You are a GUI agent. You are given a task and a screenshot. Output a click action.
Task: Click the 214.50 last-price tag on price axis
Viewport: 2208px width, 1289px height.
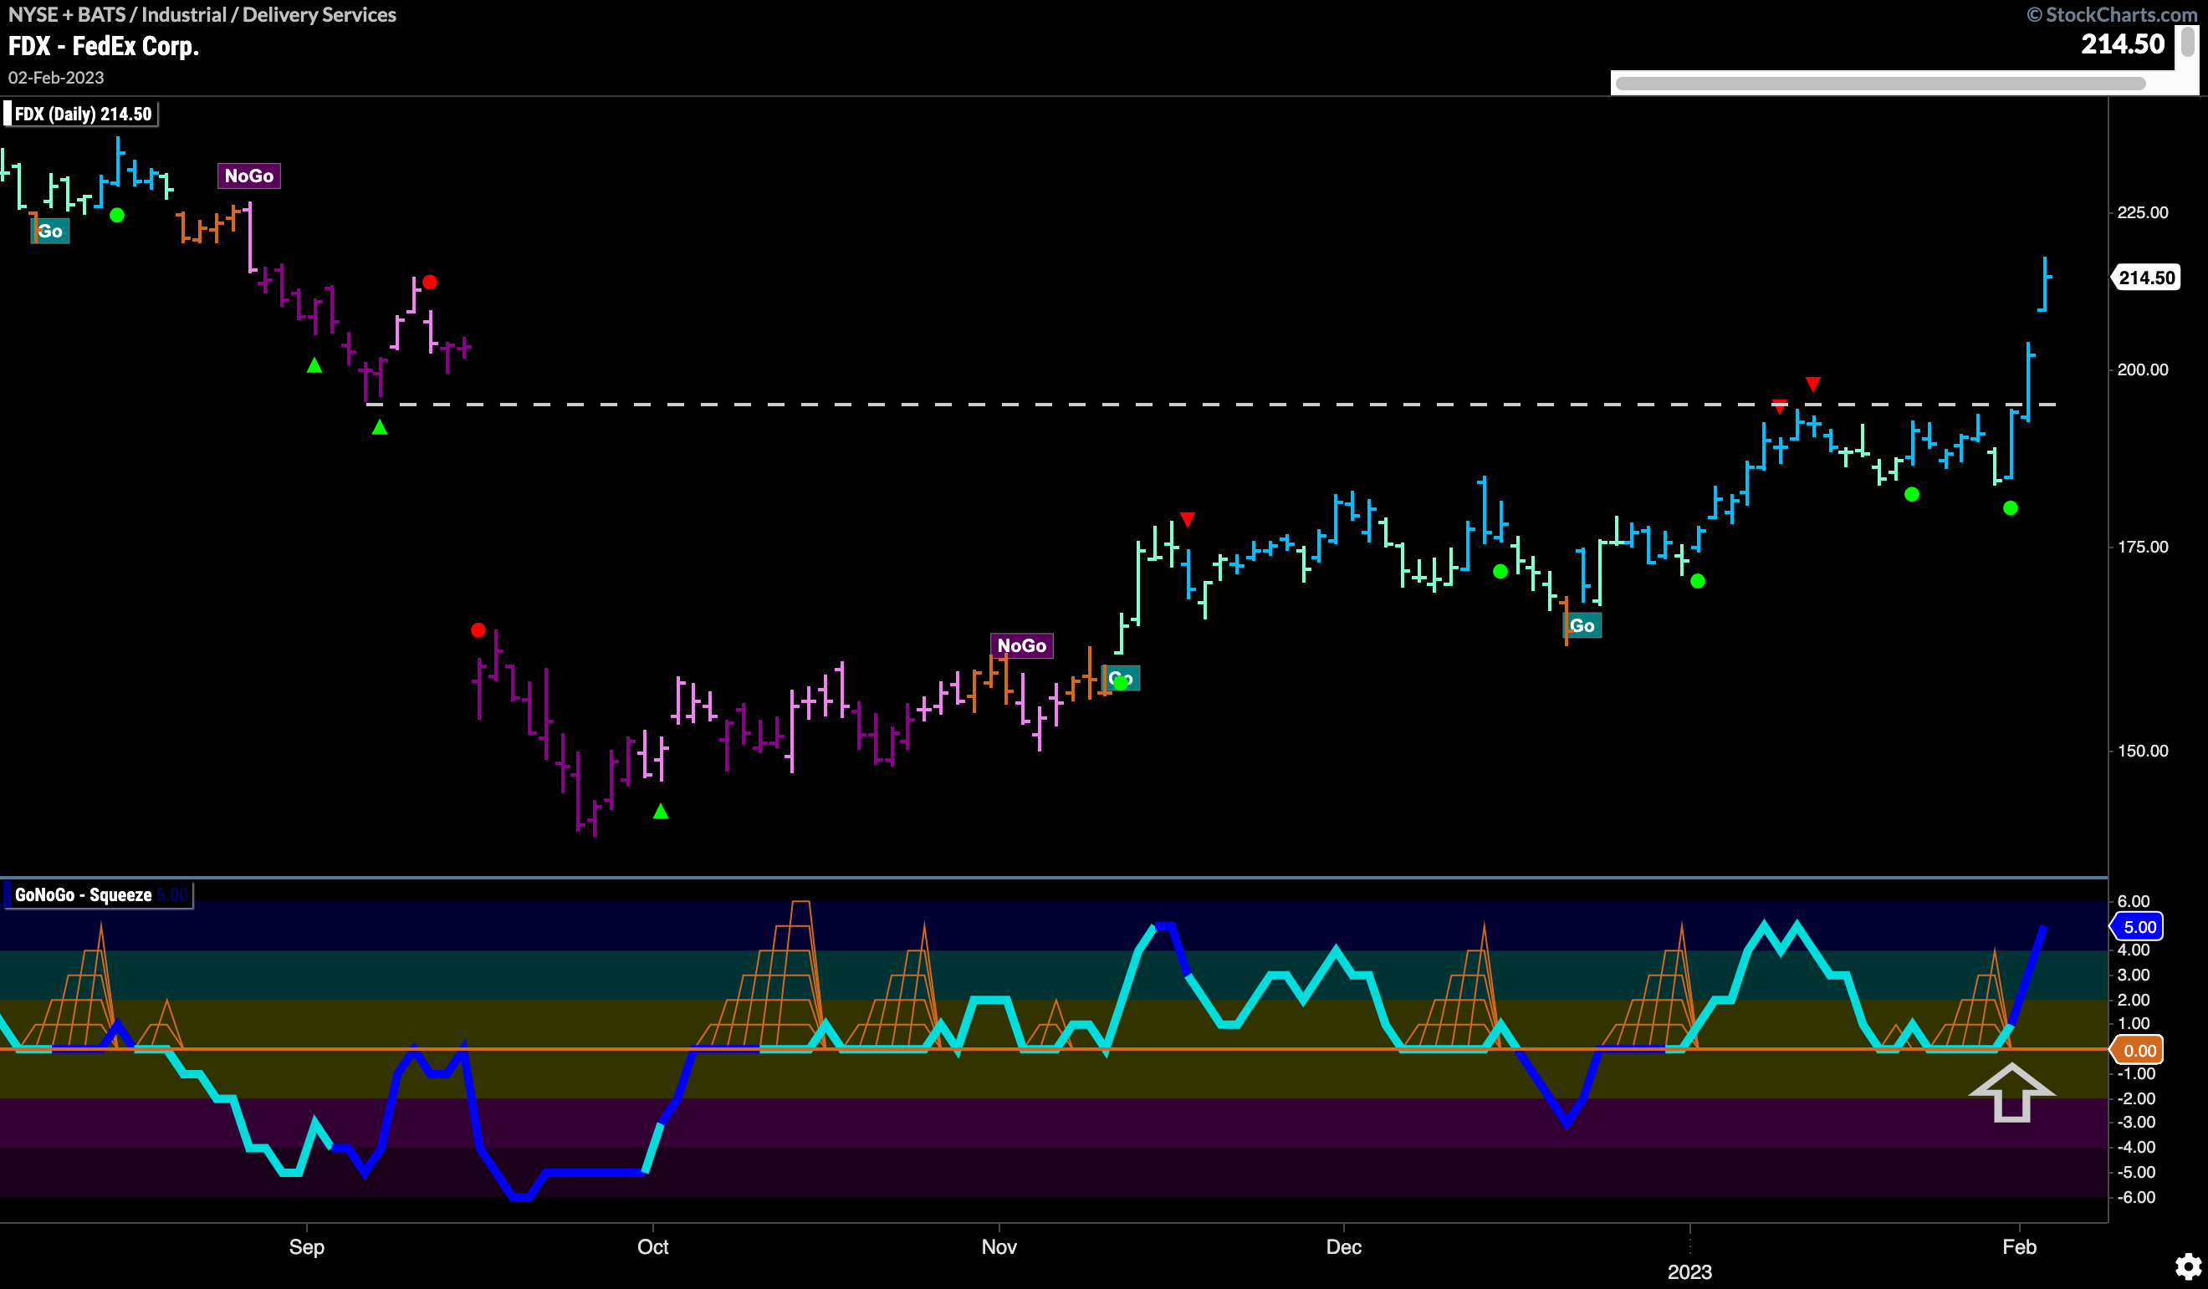pyautogui.click(x=2146, y=278)
